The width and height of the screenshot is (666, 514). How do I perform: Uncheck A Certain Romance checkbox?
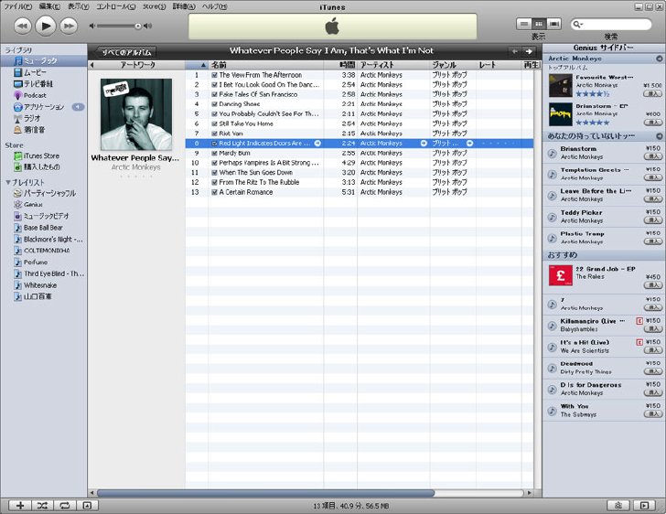[214, 192]
